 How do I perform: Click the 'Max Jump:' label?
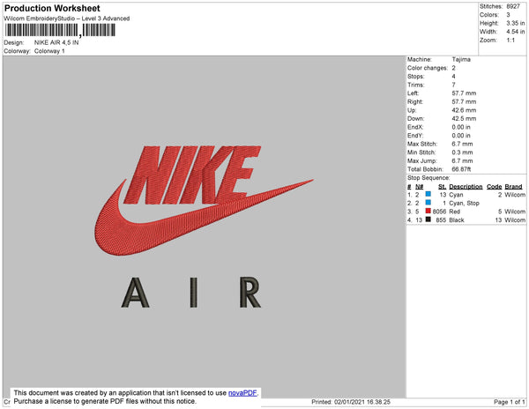coord(421,160)
